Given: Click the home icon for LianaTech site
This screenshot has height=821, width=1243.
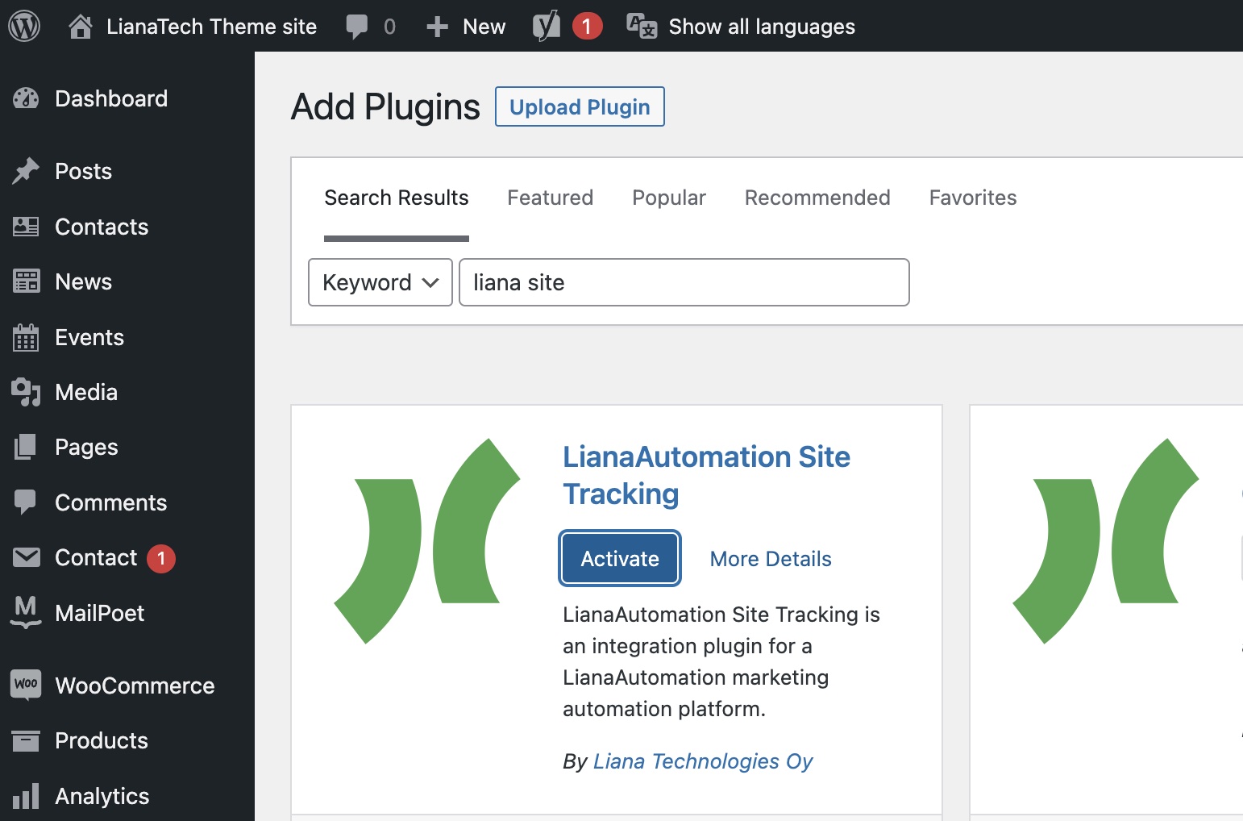Looking at the screenshot, I should click(x=80, y=27).
